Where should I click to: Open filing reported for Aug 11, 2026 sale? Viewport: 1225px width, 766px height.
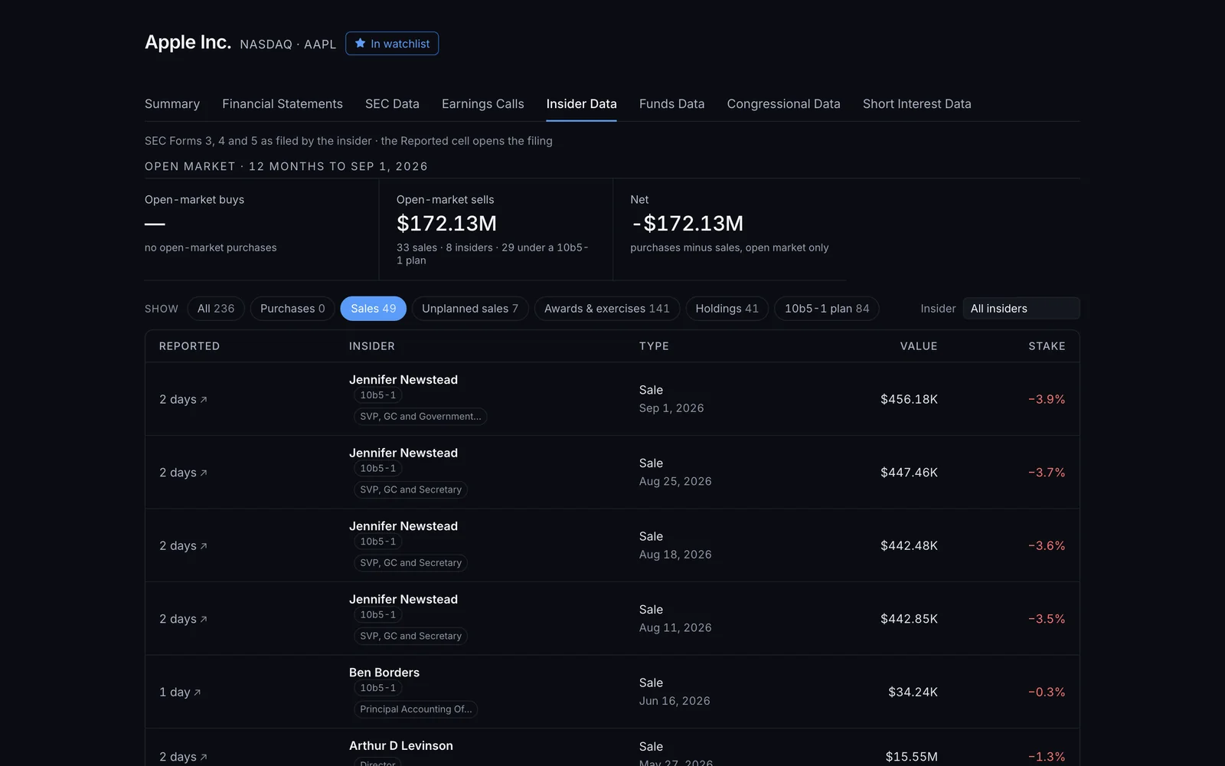183,619
